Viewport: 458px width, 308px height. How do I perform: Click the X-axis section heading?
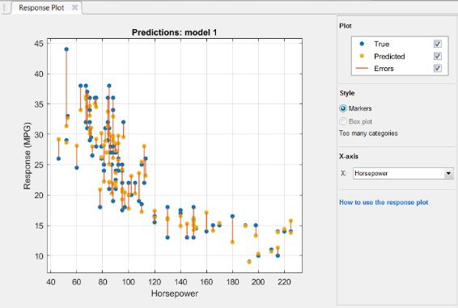pyautogui.click(x=349, y=156)
